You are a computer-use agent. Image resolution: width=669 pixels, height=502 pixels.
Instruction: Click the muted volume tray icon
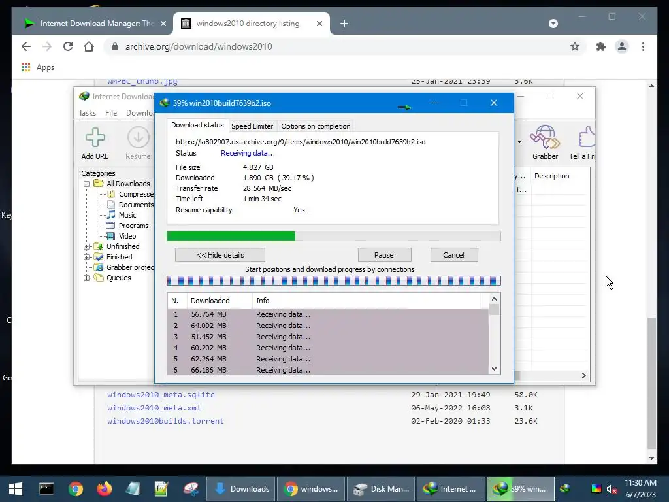point(612,489)
